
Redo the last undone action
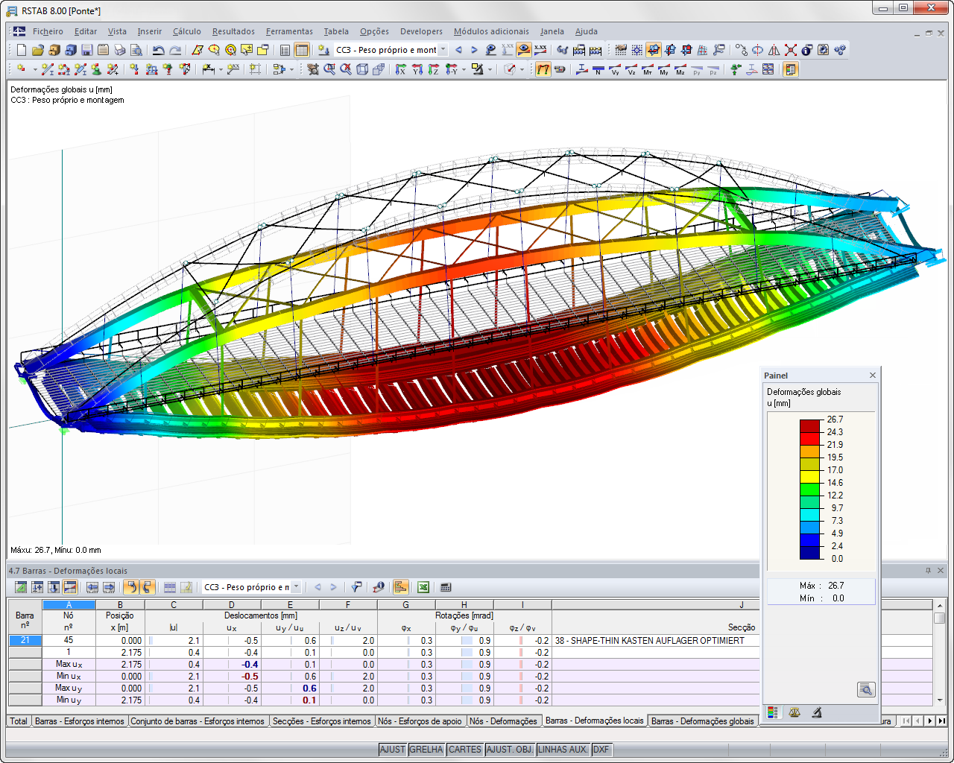(x=175, y=50)
